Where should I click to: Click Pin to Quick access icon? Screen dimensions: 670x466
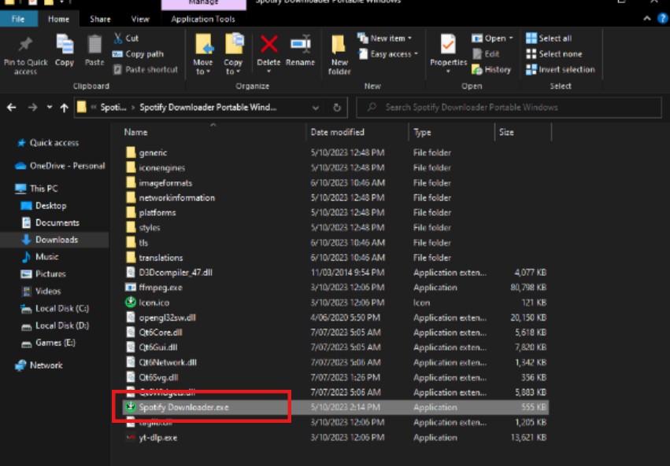point(25,56)
